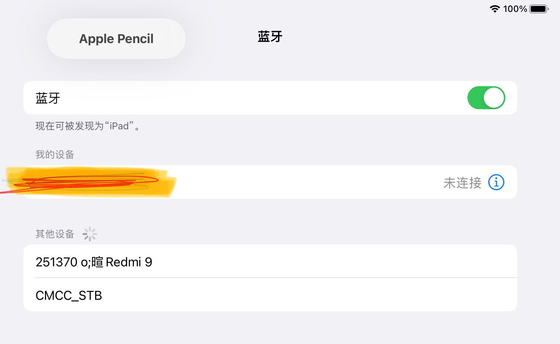Go back to Apple Pencil settings
Image resolution: width=560 pixels, height=344 pixels.
click(x=116, y=39)
